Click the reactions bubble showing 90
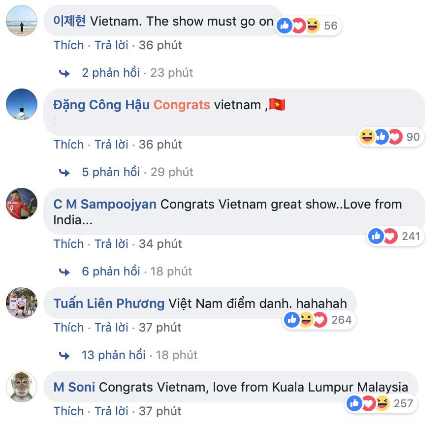This screenshot has height=424, width=445. pos(390,137)
